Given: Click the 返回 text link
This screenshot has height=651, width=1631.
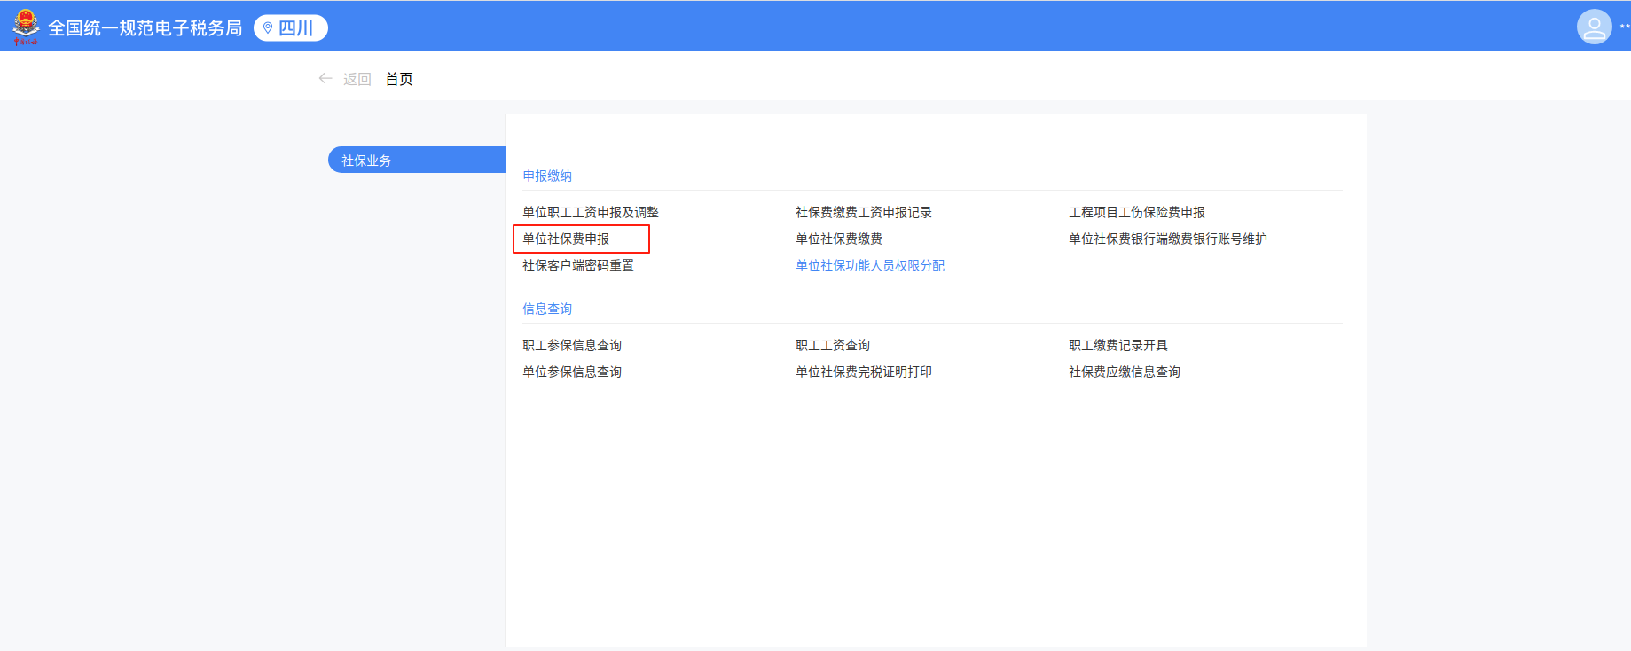Looking at the screenshot, I should point(357,79).
